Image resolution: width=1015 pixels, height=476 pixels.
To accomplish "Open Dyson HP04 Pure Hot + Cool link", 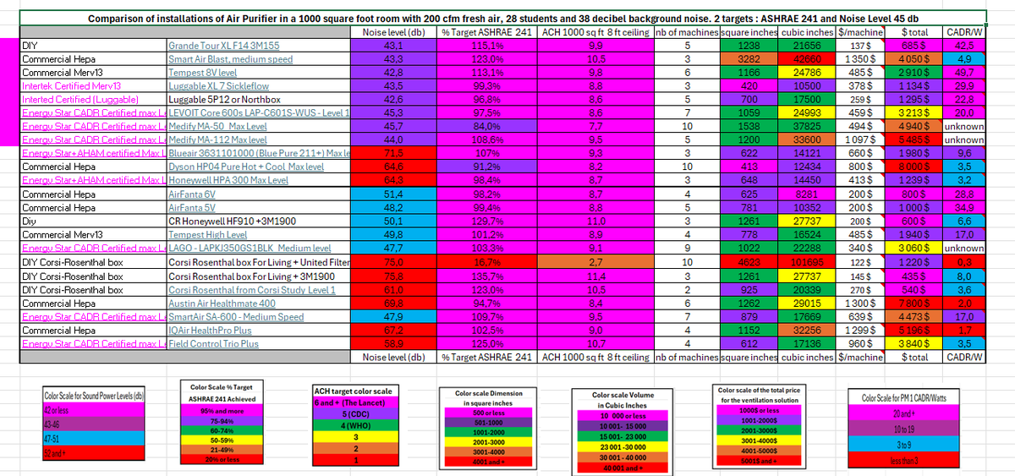I will 246,167.
